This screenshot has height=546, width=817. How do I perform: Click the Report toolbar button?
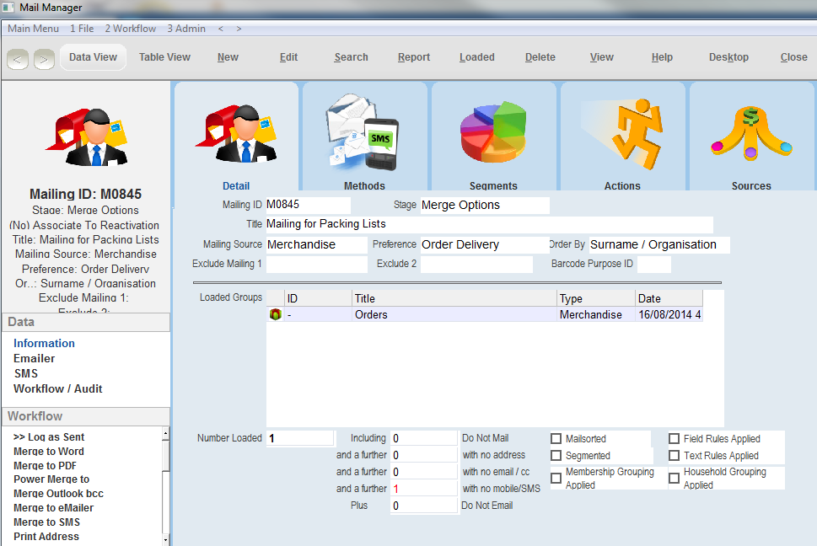[x=414, y=57]
